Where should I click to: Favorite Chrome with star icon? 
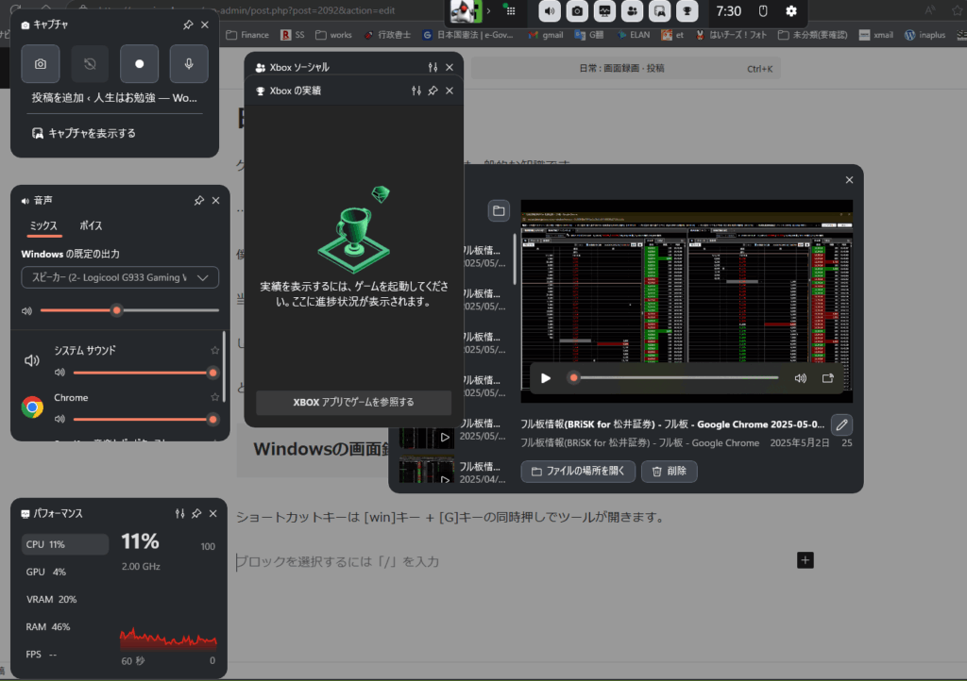214,397
